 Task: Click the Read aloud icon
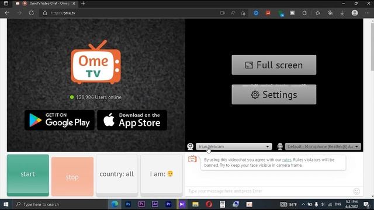233,13
